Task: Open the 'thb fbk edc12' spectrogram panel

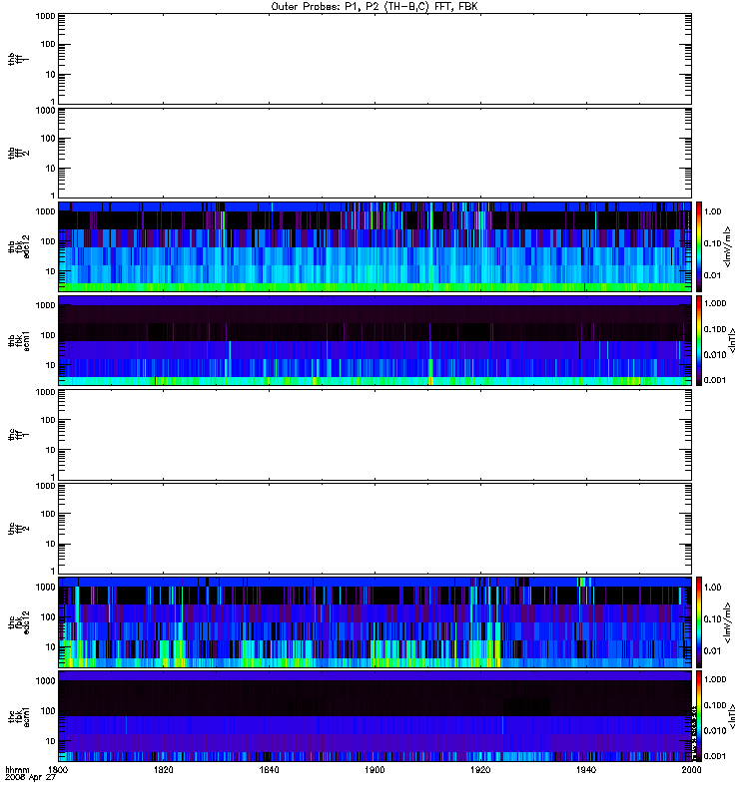Action: point(374,246)
